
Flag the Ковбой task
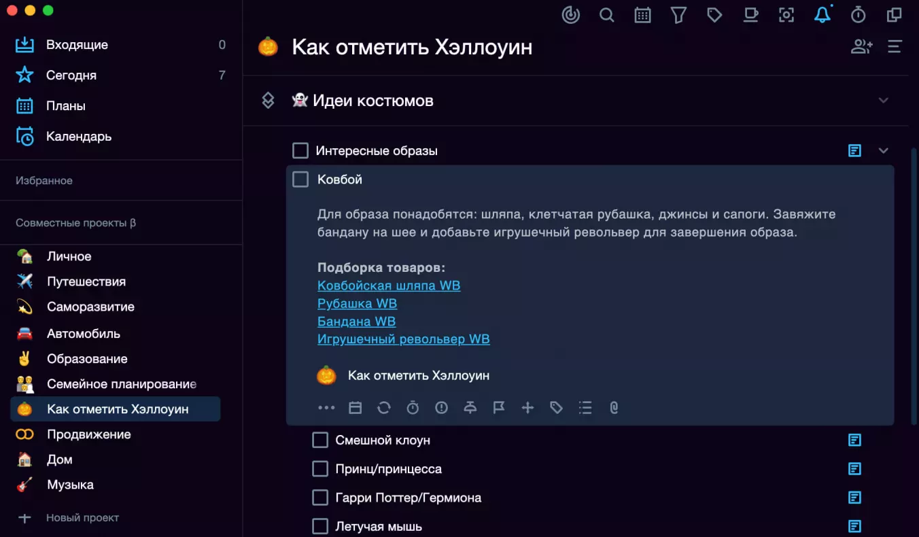pos(499,408)
